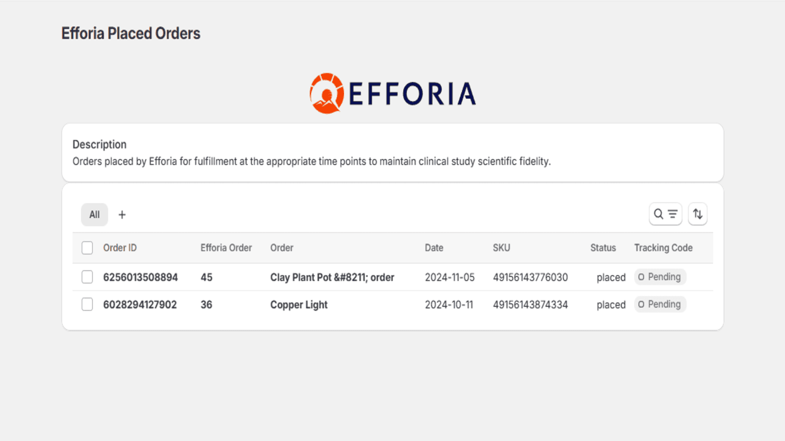
Task: Open the search and filter button
Action: [x=665, y=214]
